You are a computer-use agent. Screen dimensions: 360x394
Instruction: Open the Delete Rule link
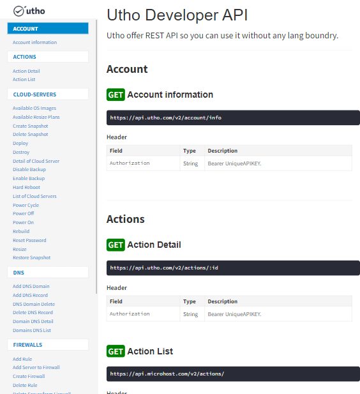(x=25, y=385)
